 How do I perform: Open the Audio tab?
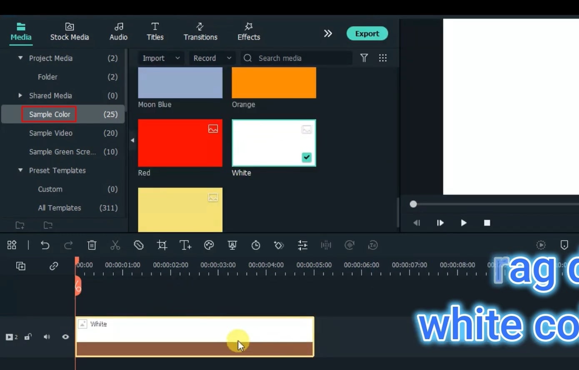pos(118,32)
